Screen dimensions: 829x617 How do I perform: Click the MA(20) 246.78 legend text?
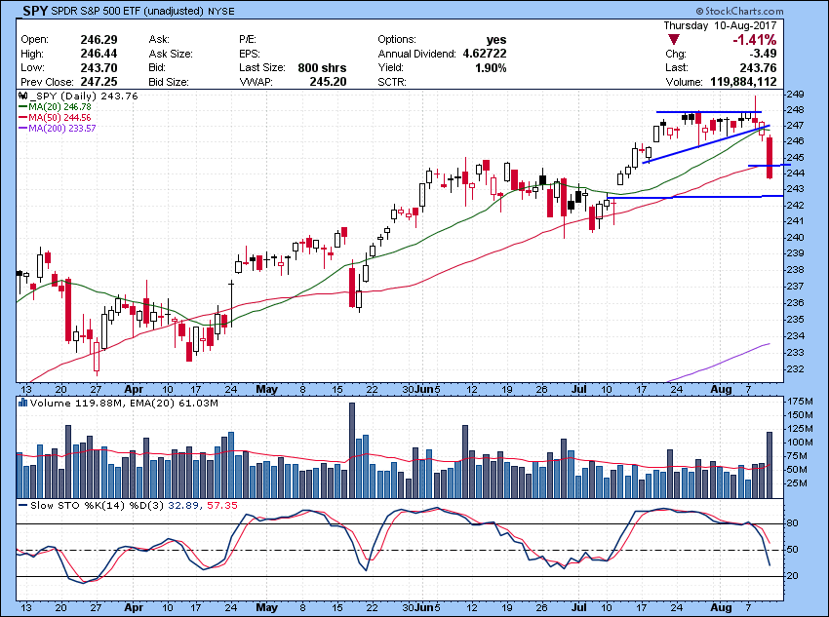click(59, 107)
